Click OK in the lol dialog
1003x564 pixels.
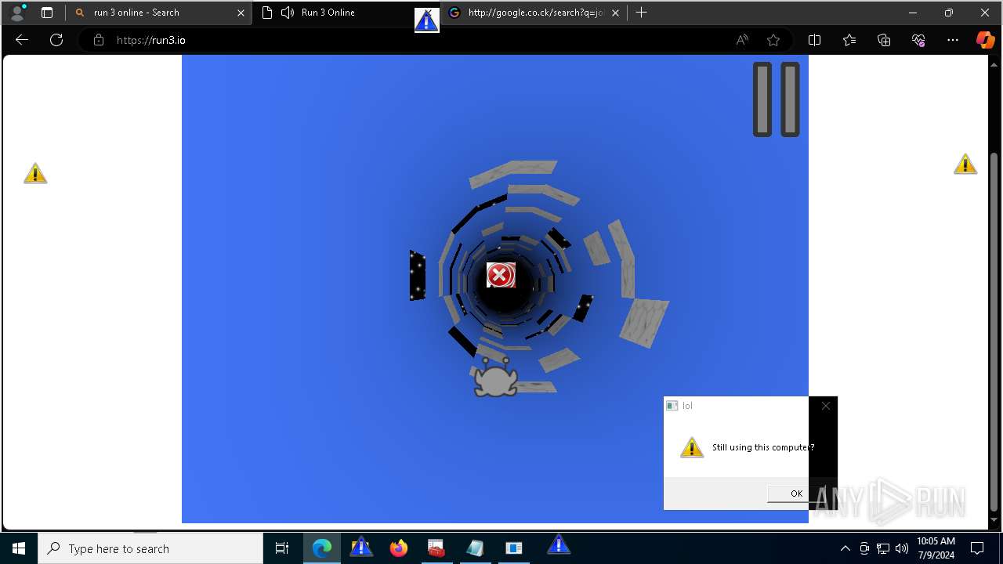click(796, 493)
